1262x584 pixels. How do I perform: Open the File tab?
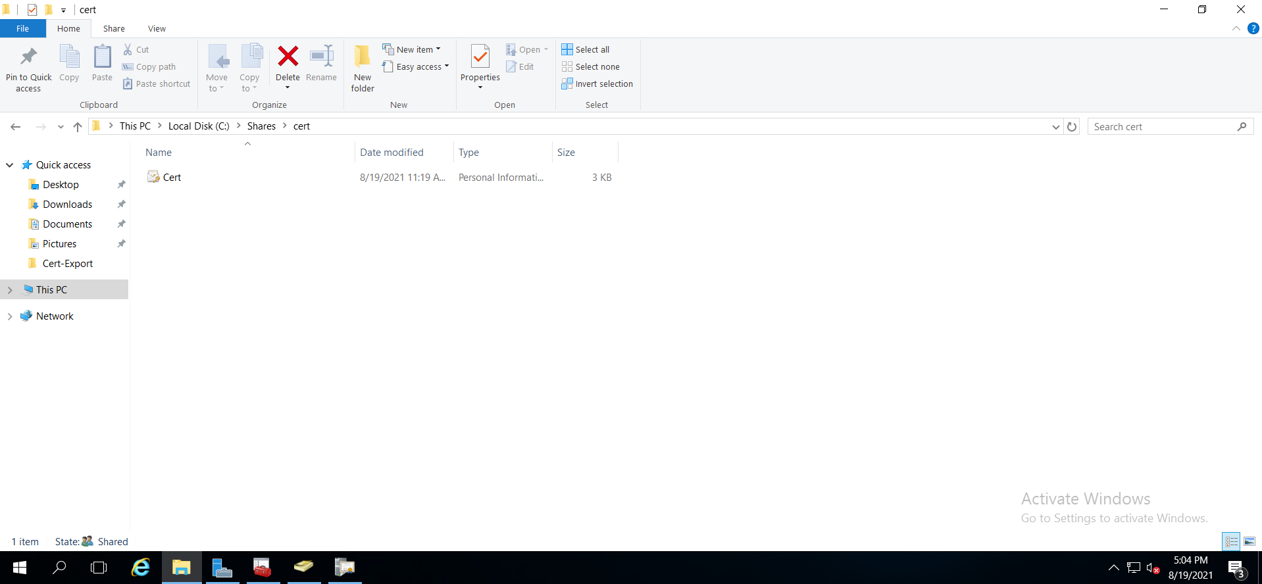click(x=23, y=28)
